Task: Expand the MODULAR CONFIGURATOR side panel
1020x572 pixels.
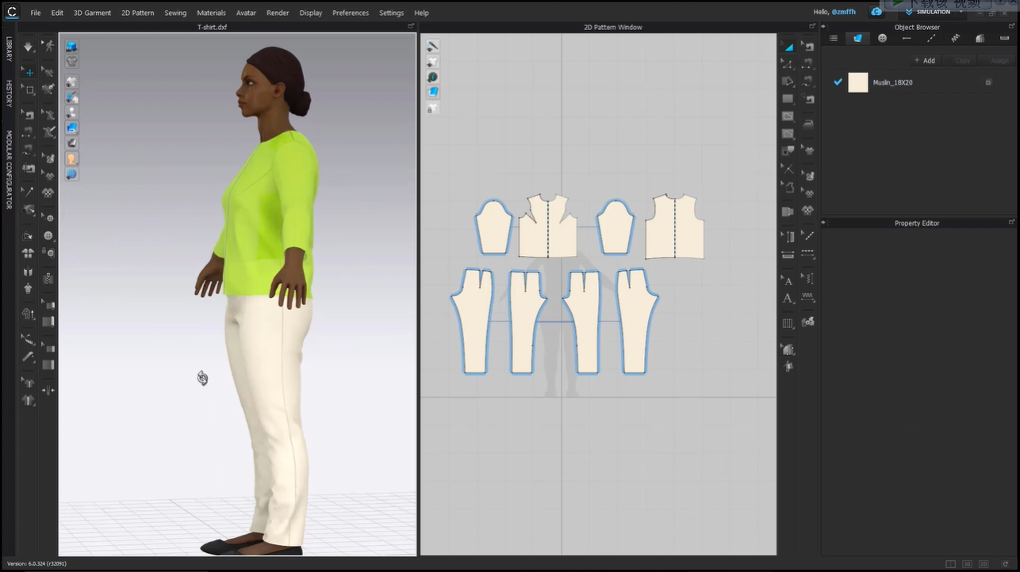Action: pos(9,170)
